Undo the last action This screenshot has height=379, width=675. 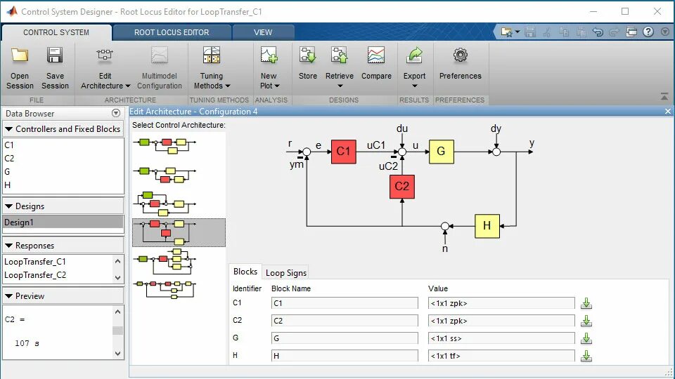click(598, 32)
